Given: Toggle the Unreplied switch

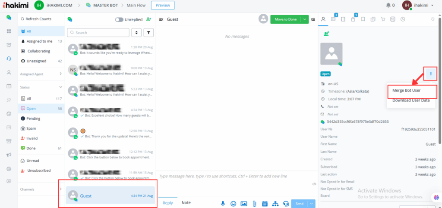Looking at the screenshot, I should click(119, 19).
